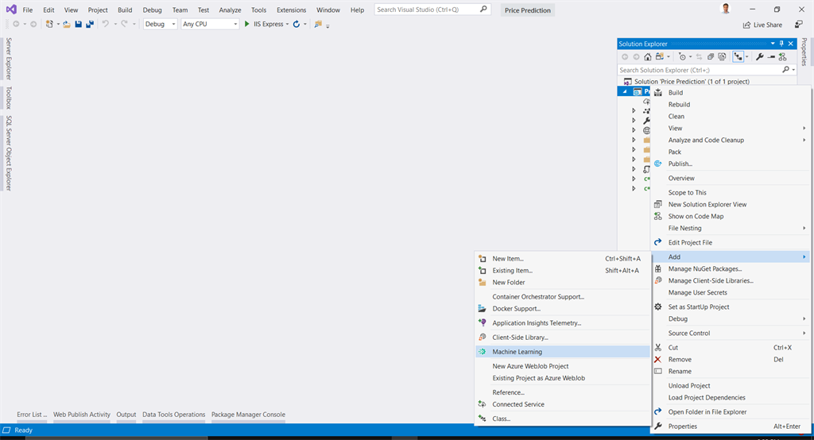Screen dimensions: 814x440
Task: Click the Error List tab
Action: pyautogui.click(x=32, y=415)
